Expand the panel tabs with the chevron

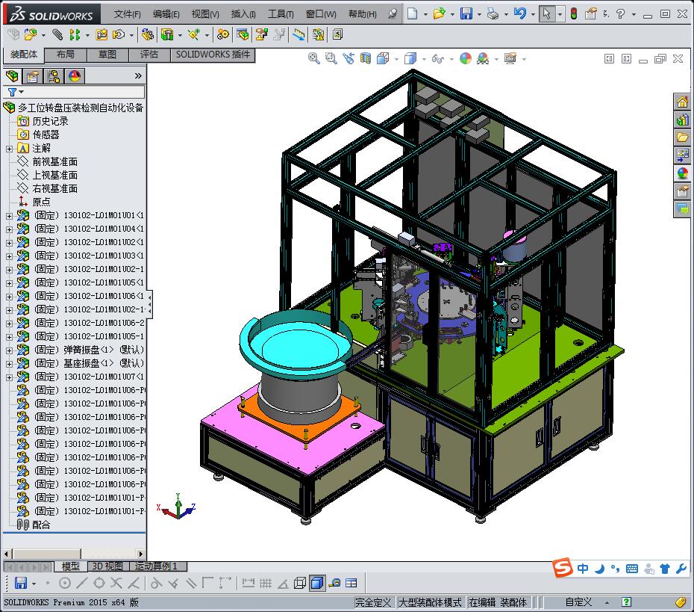138,75
